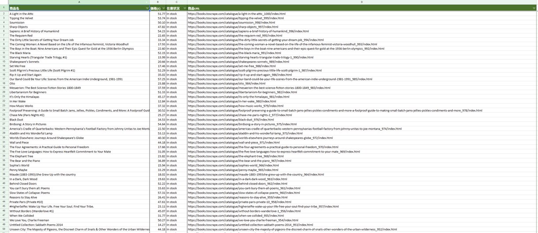538x233 pixels.
Task: Select cell 'When We Collided'
Action: [79, 215]
